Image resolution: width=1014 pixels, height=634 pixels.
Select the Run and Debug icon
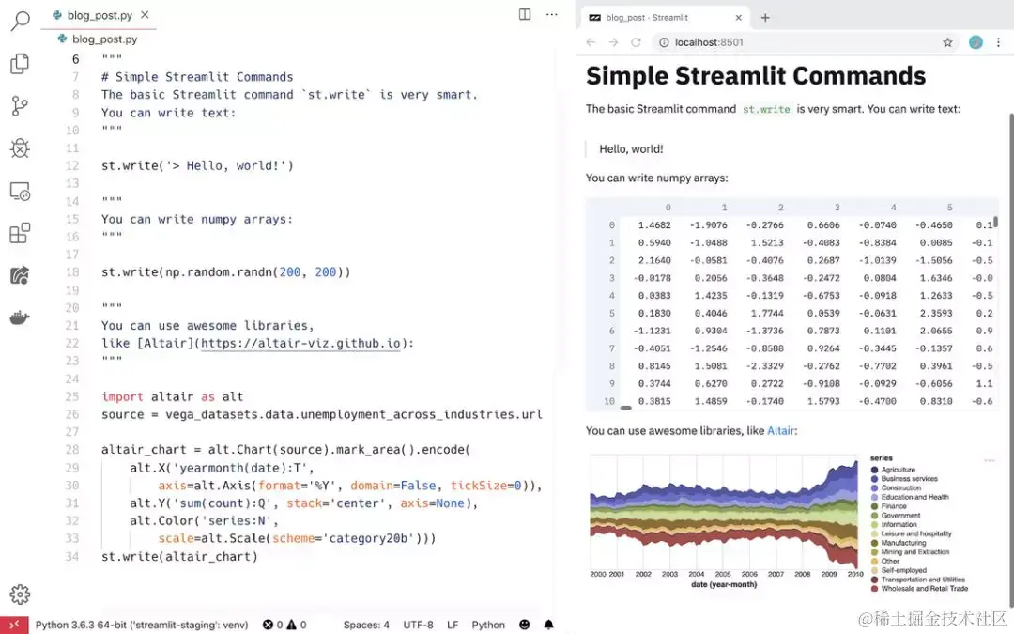[x=21, y=147]
